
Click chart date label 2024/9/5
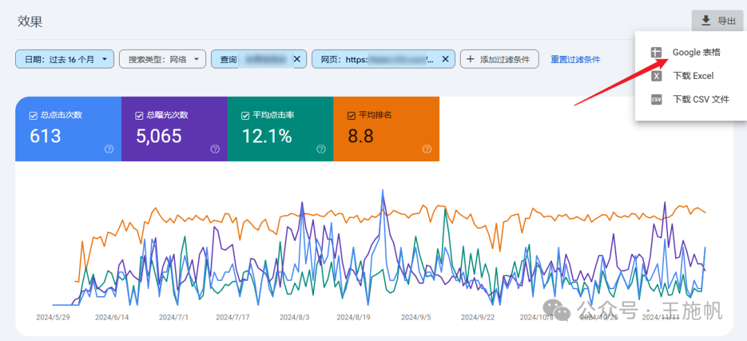click(416, 317)
